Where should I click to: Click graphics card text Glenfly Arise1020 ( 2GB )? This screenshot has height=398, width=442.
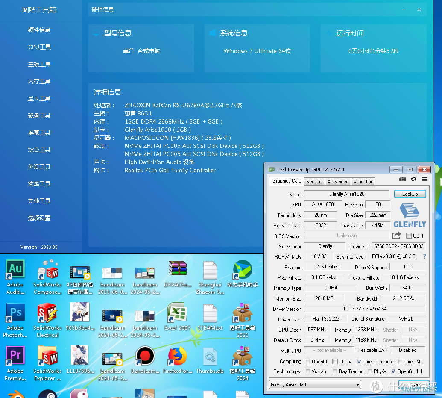click(158, 130)
